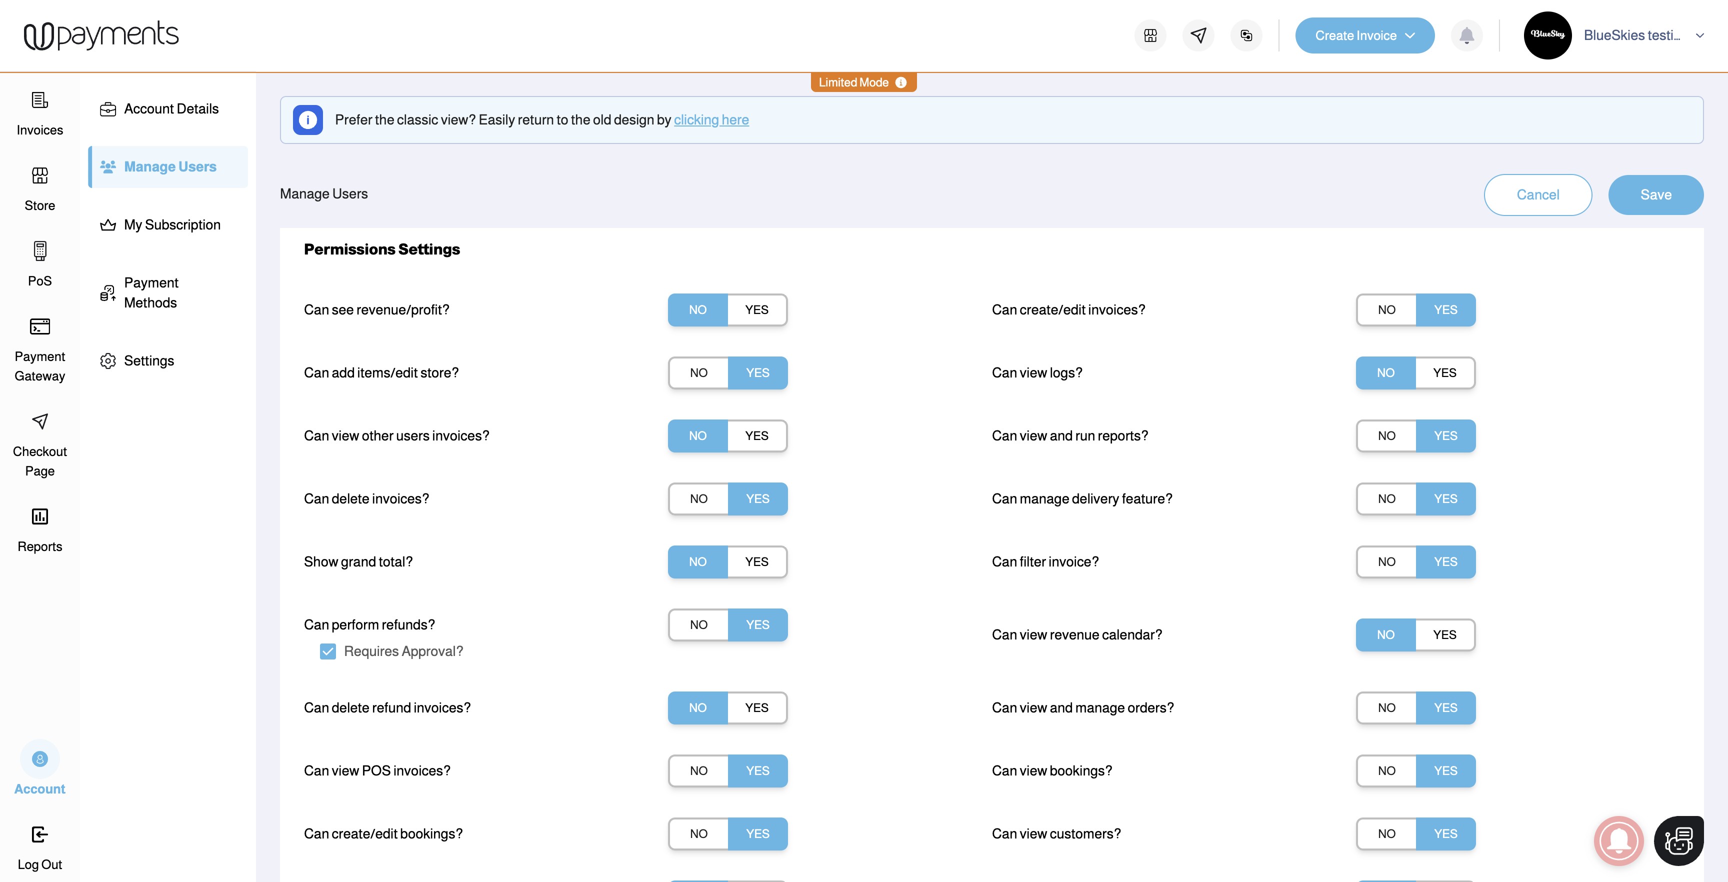
Task: Expand the Create Invoice dropdown
Action: pyautogui.click(x=1410, y=35)
